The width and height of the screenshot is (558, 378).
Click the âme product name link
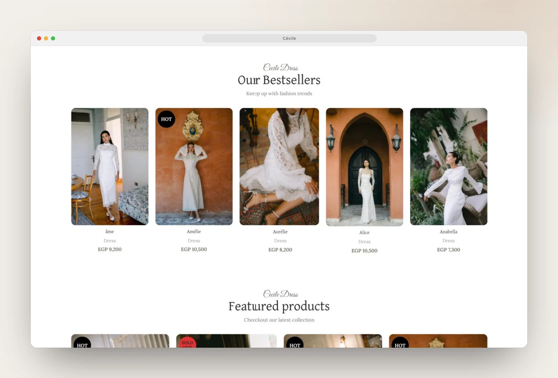tap(110, 232)
